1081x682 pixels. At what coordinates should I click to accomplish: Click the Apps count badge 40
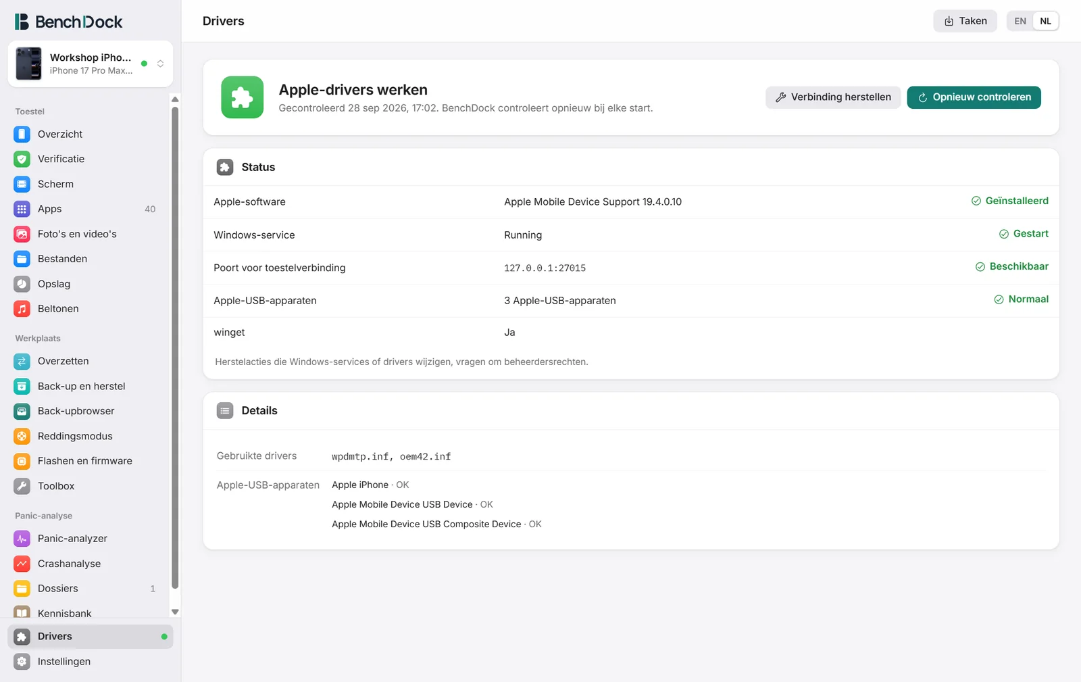point(150,210)
